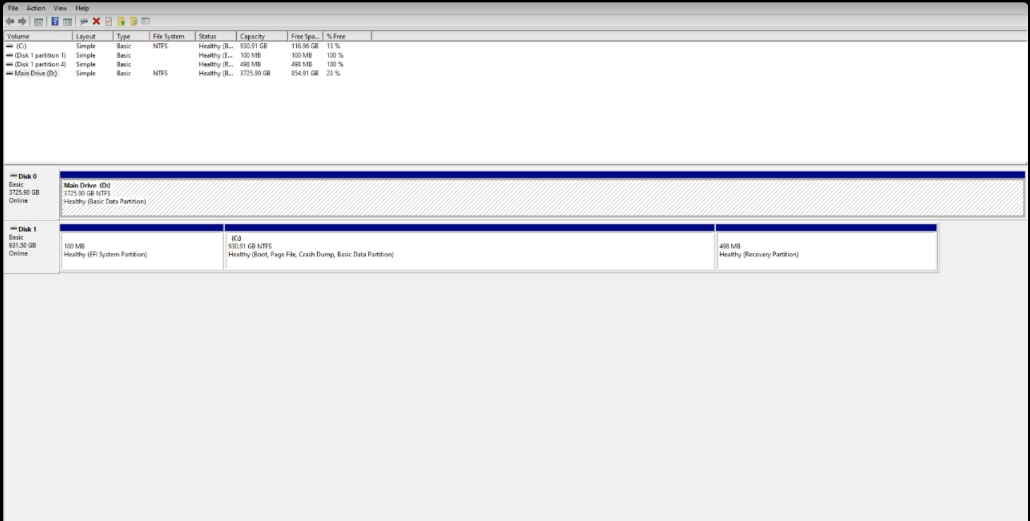Click the Disk 0 label in the graphical view

(28, 176)
